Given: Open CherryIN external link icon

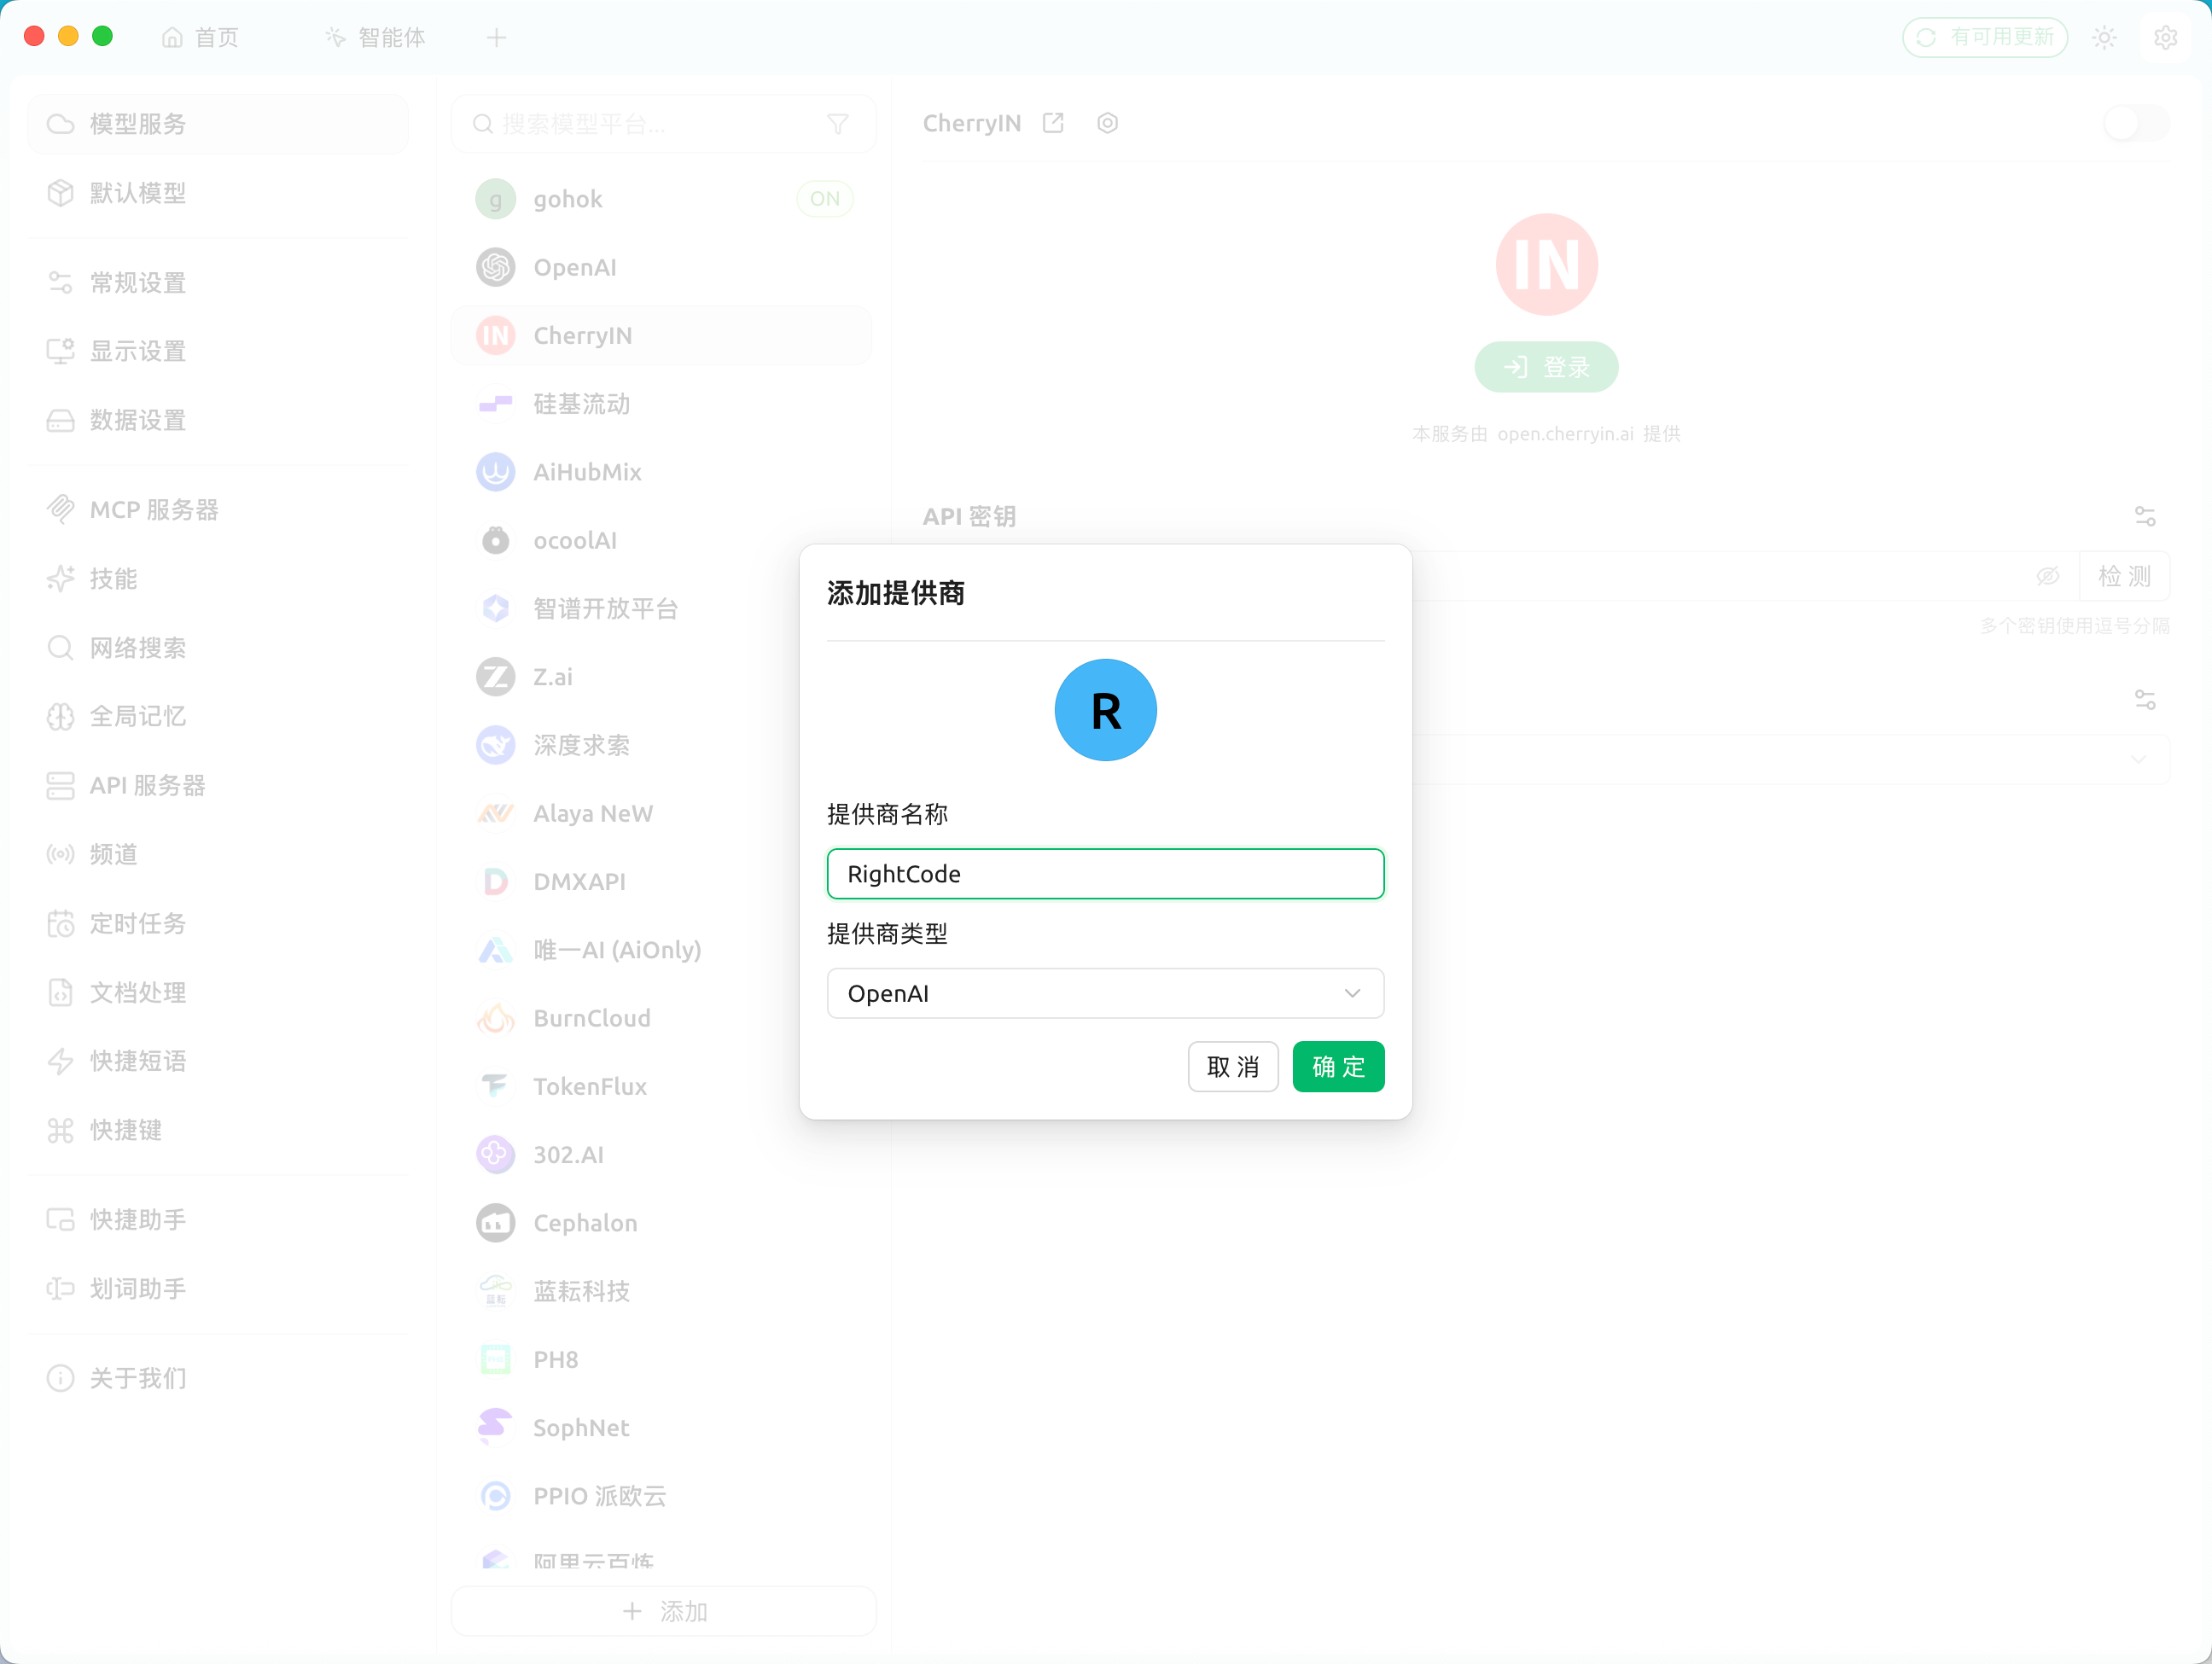Looking at the screenshot, I should (x=1053, y=123).
